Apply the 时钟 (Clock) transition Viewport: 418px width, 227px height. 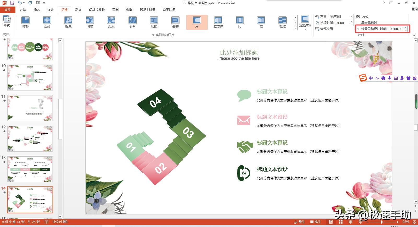point(25,22)
